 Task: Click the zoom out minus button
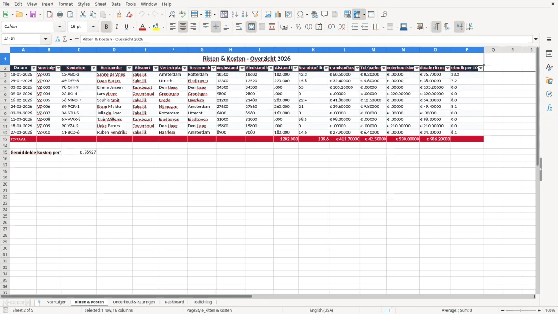502,310
